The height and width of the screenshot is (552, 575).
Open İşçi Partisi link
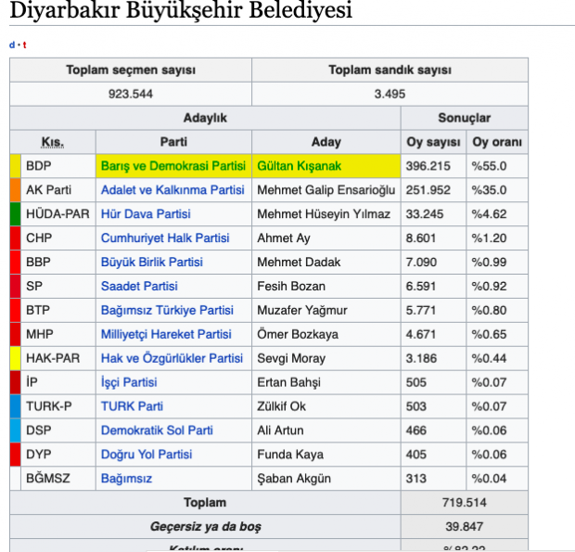click(x=129, y=382)
